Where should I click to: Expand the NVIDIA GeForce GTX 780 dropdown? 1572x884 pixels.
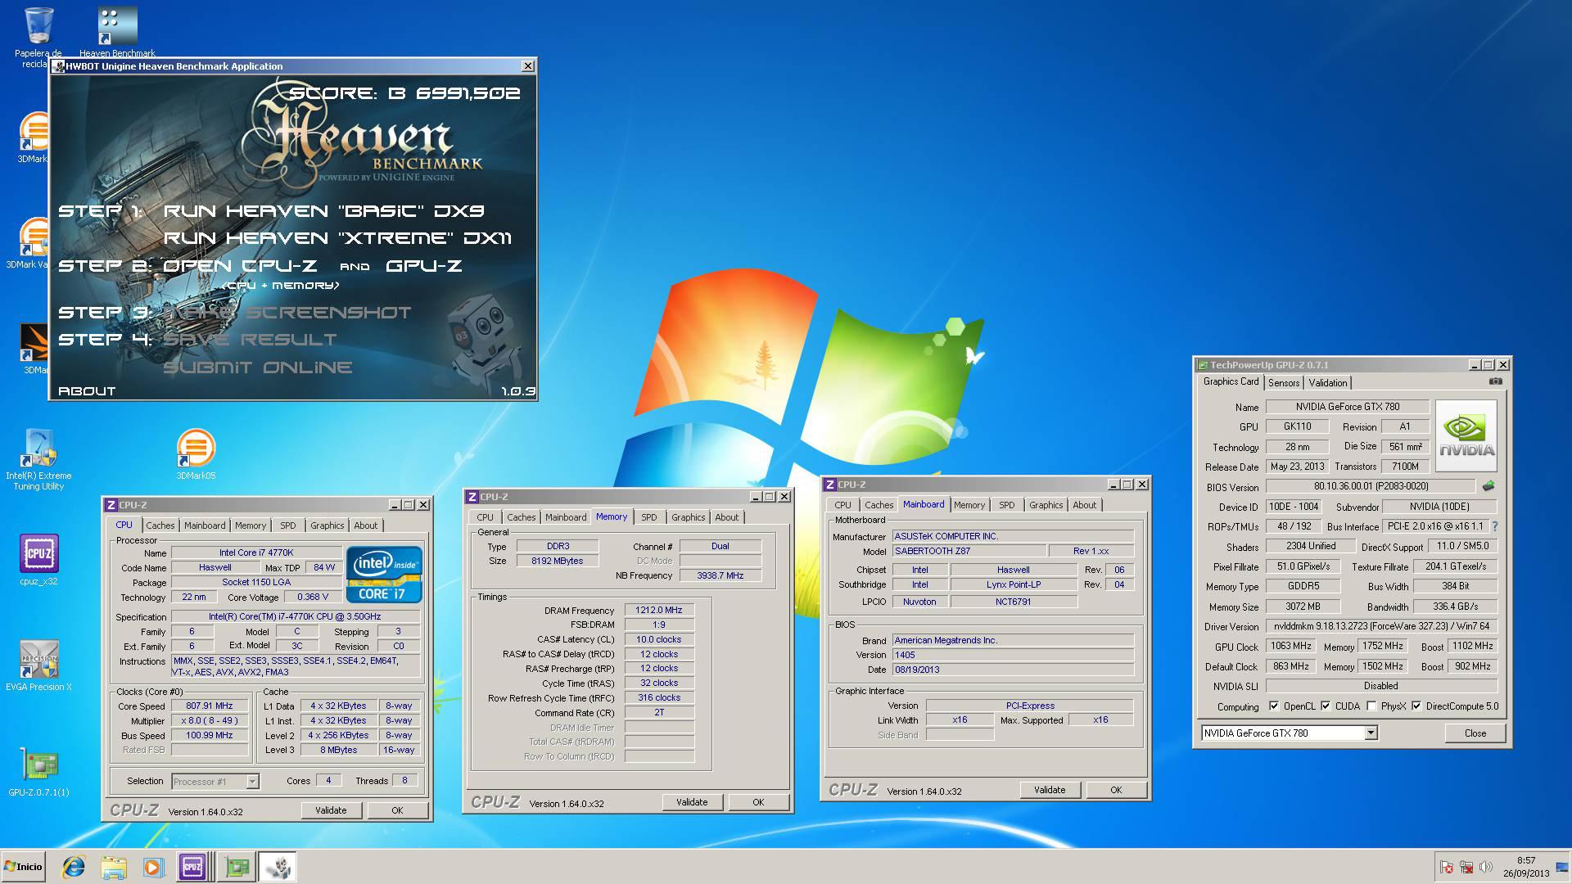click(x=1371, y=733)
